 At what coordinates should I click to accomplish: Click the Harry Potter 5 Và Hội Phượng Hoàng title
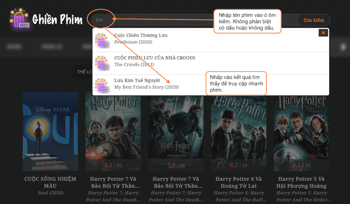[301, 182]
